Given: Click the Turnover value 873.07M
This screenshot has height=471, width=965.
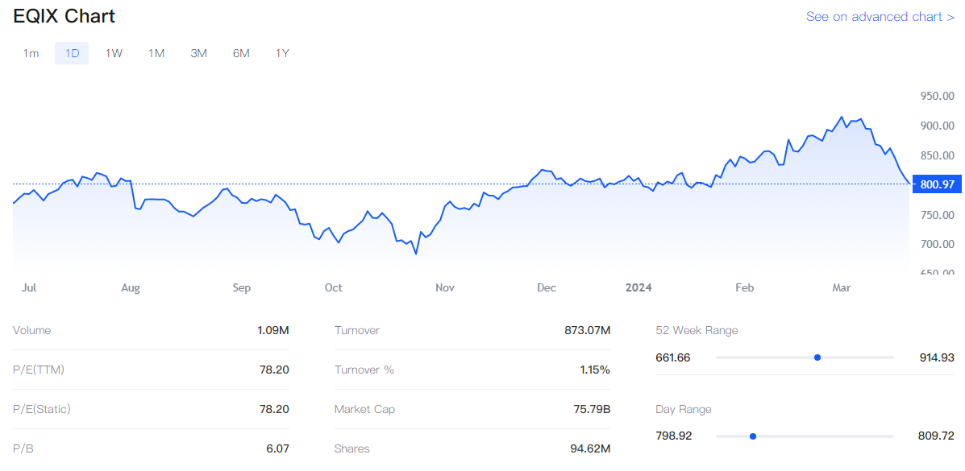Looking at the screenshot, I should point(587,330).
